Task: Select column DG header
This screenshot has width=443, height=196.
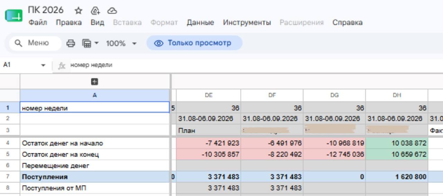Action: (334, 95)
